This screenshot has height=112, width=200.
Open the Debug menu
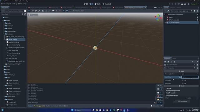pos(15,4)
